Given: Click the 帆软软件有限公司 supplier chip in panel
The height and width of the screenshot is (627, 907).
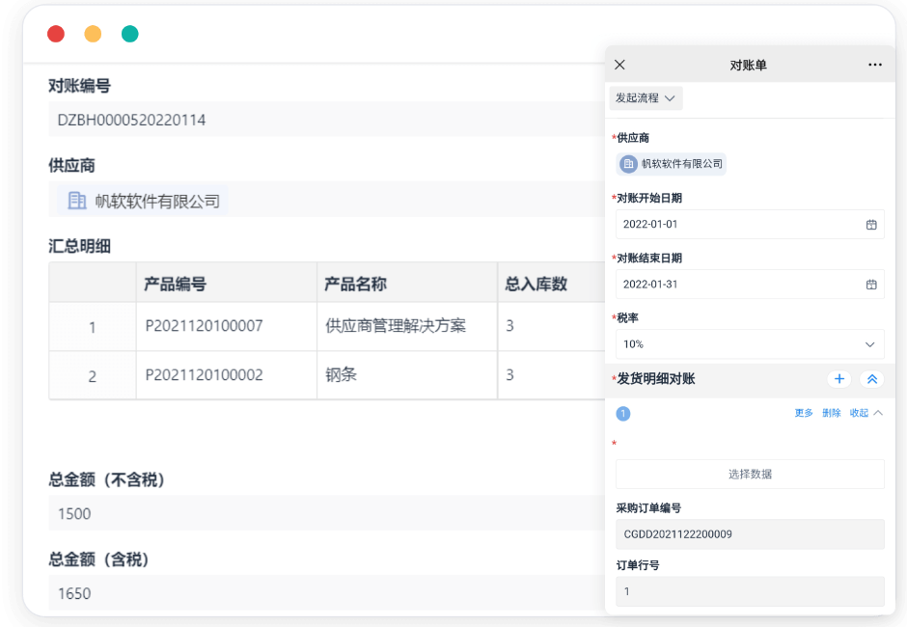Looking at the screenshot, I should (x=671, y=164).
